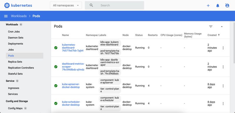This screenshot has width=235, height=113.
Task: Click the Search input field
Action: (x=115, y=5)
